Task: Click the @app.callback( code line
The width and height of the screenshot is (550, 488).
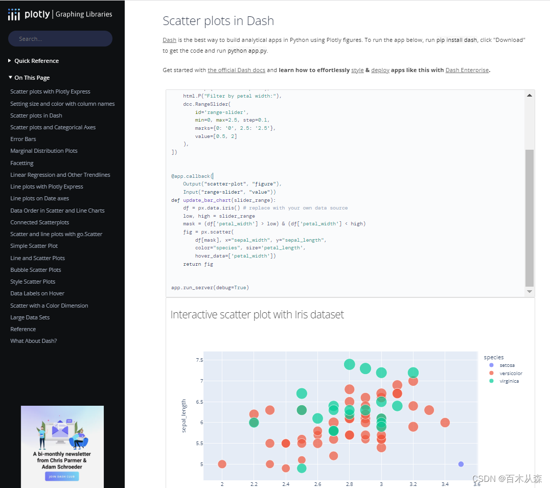Action: pyautogui.click(x=192, y=176)
